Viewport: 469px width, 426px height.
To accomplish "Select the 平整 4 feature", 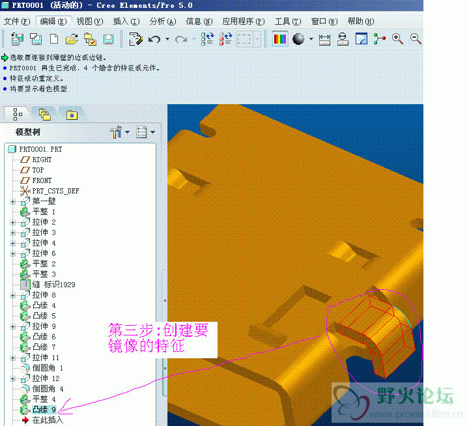I will (44, 399).
